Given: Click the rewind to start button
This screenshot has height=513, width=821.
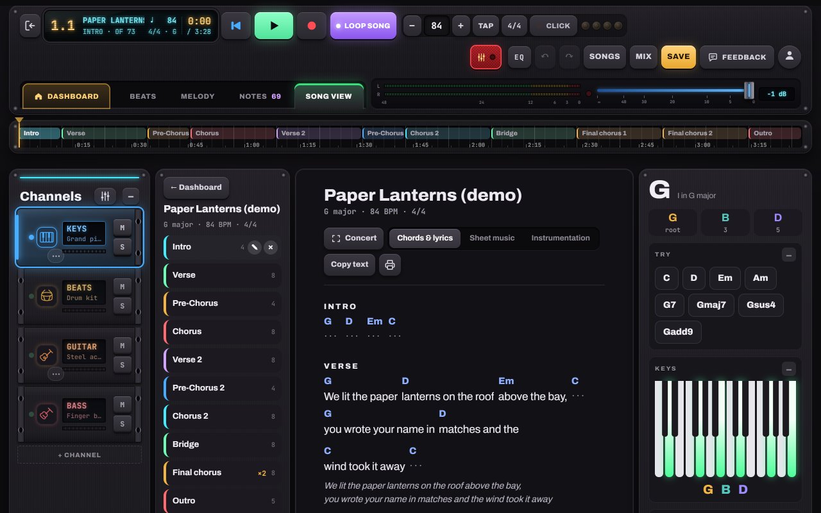Looking at the screenshot, I should [236, 26].
